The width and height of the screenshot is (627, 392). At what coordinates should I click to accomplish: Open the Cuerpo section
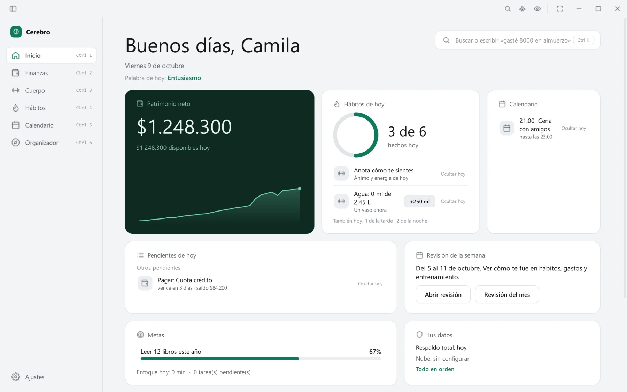pos(51,90)
